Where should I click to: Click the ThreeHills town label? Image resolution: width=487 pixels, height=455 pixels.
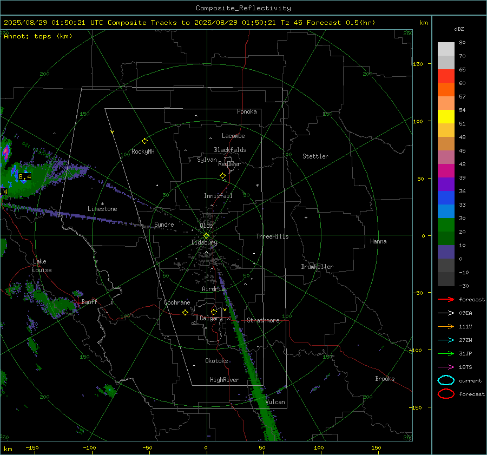(272, 236)
